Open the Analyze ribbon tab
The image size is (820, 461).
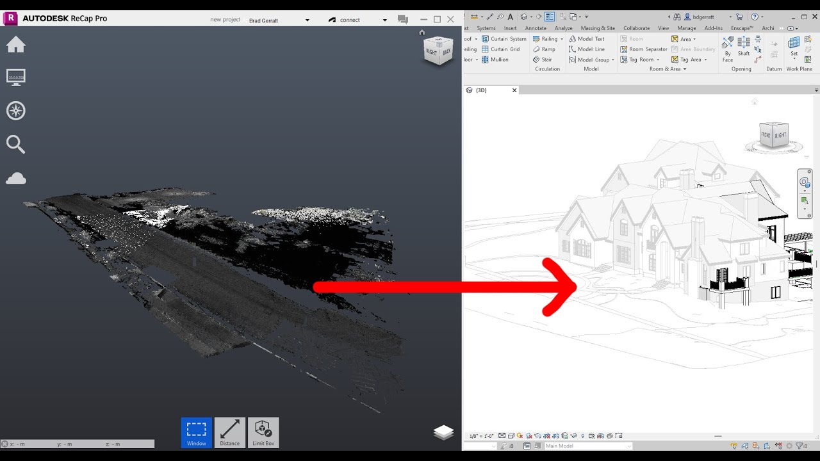[564, 28]
